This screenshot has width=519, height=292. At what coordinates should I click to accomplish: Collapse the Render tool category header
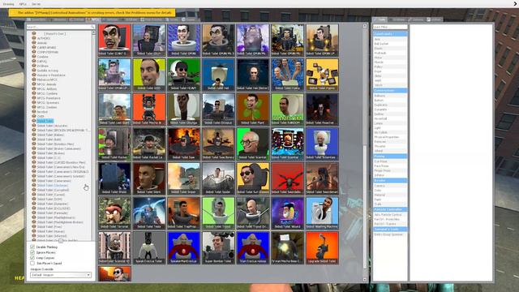pyautogui.click(x=390, y=180)
